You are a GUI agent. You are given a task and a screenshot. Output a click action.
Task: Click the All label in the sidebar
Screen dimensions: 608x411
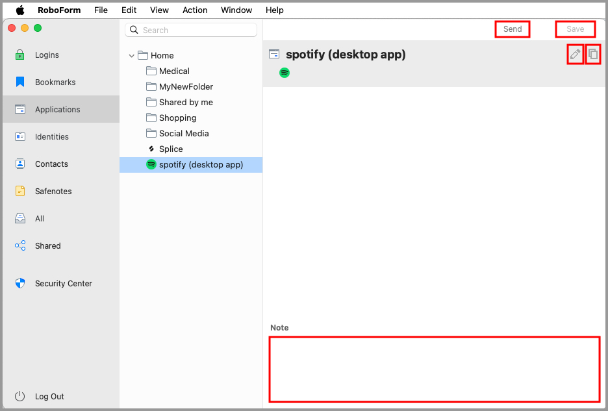point(40,218)
